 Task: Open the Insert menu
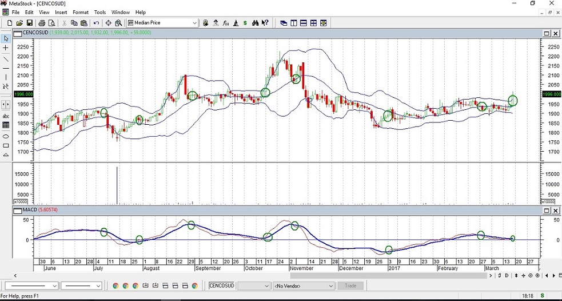pos(61,12)
